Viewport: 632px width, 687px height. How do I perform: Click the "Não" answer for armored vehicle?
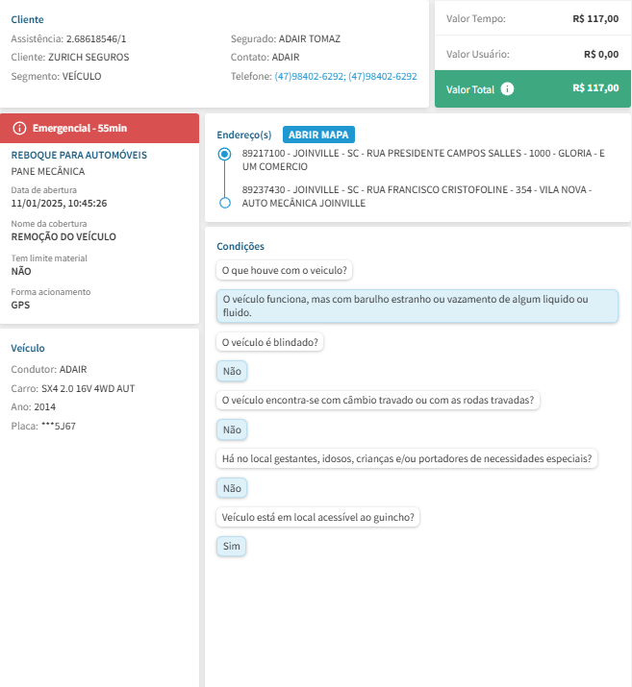pos(232,371)
